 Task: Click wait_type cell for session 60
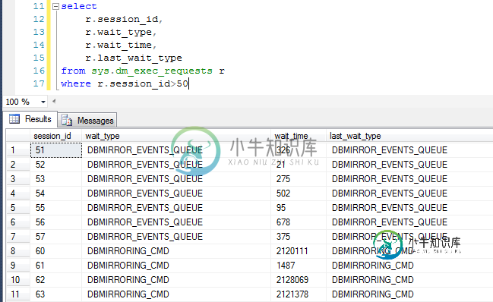coord(176,251)
